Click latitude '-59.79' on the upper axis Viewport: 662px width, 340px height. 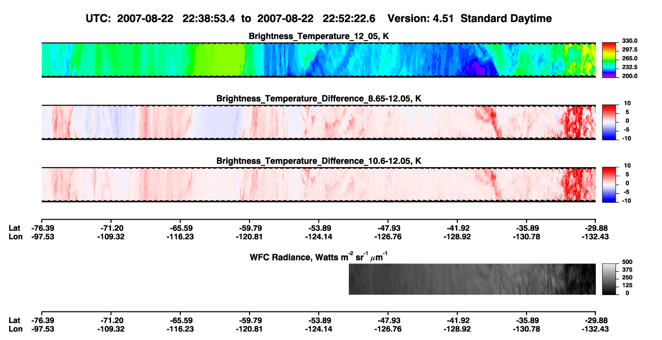[x=250, y=228]
